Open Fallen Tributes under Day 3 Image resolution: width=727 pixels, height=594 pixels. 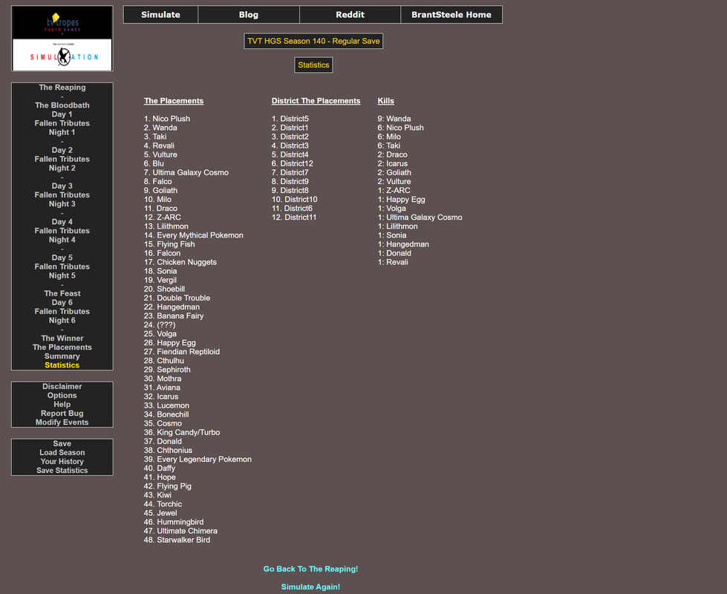62,195
